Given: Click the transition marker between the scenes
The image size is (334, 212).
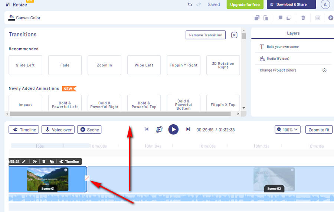Looking at the screenshot, I should (88, 179).
